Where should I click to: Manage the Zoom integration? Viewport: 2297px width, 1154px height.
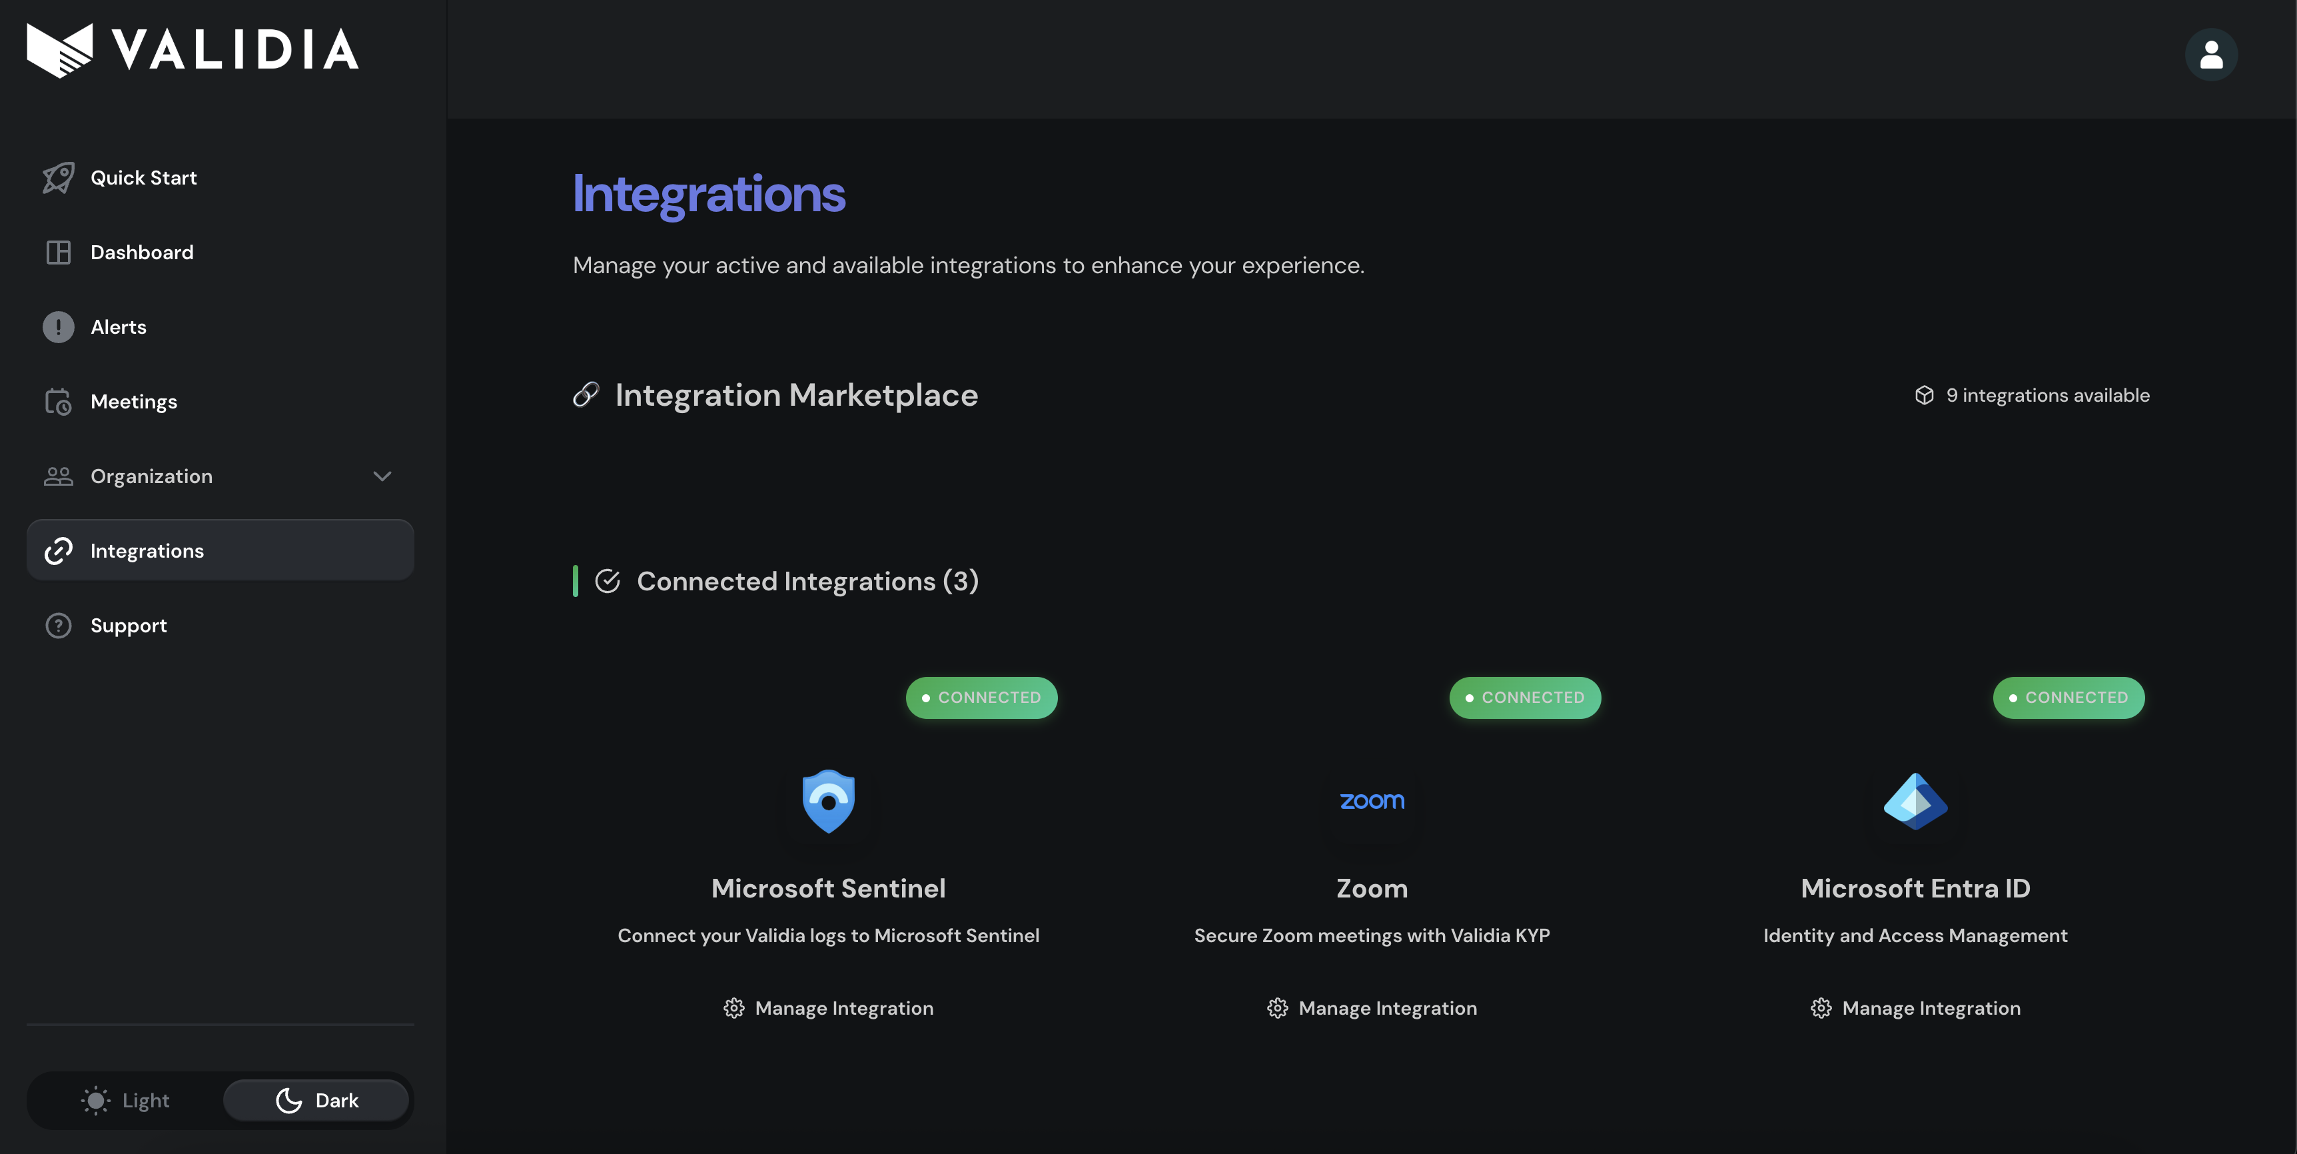pyautogui.click(x=1372, y=1007)
